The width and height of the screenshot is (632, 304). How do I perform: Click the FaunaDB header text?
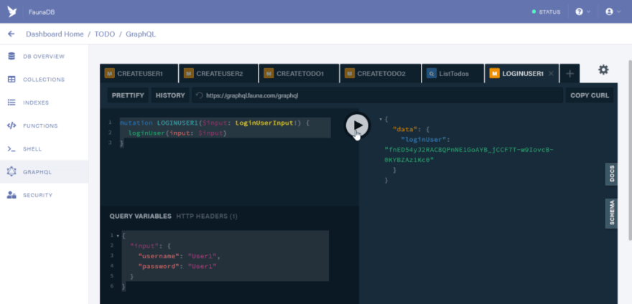pos(42,12)
